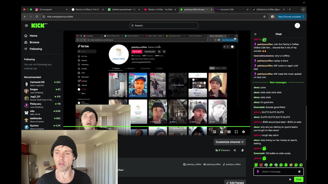Open the user profile avatar menu
The image size is (328, 184).
coord(297,26)
